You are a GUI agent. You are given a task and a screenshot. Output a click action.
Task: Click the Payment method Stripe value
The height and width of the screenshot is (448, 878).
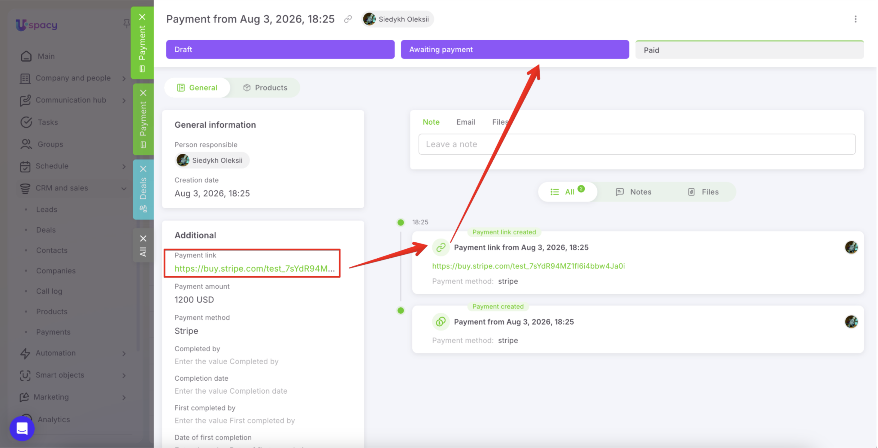(186, 331)
